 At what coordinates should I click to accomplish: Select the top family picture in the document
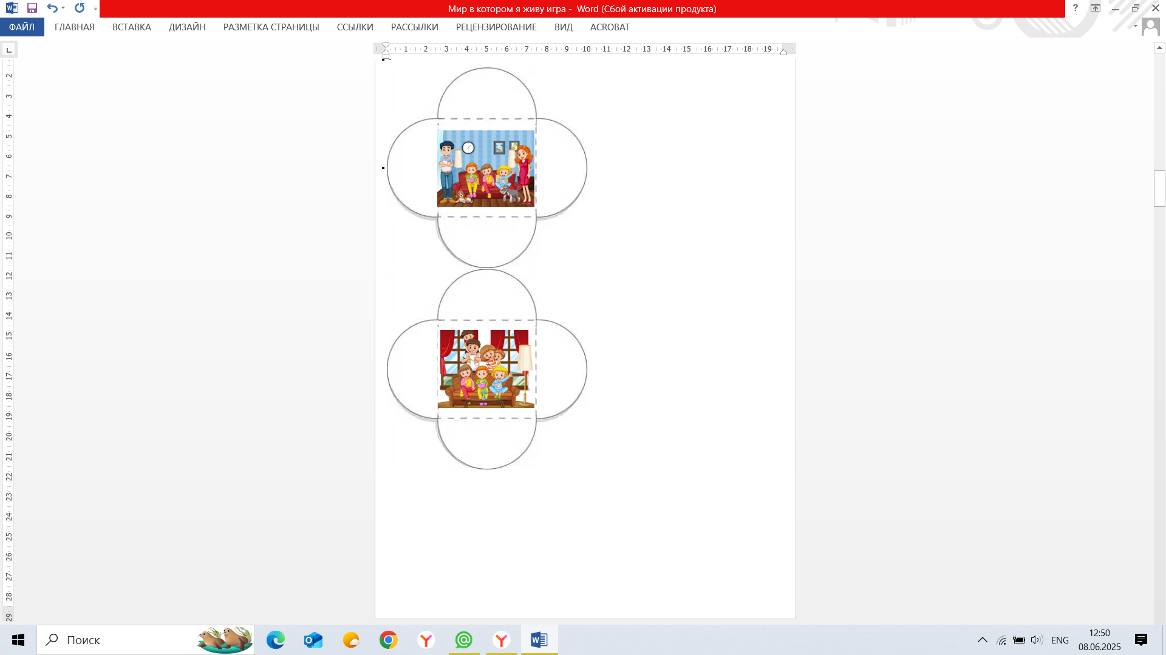[486, 169]
